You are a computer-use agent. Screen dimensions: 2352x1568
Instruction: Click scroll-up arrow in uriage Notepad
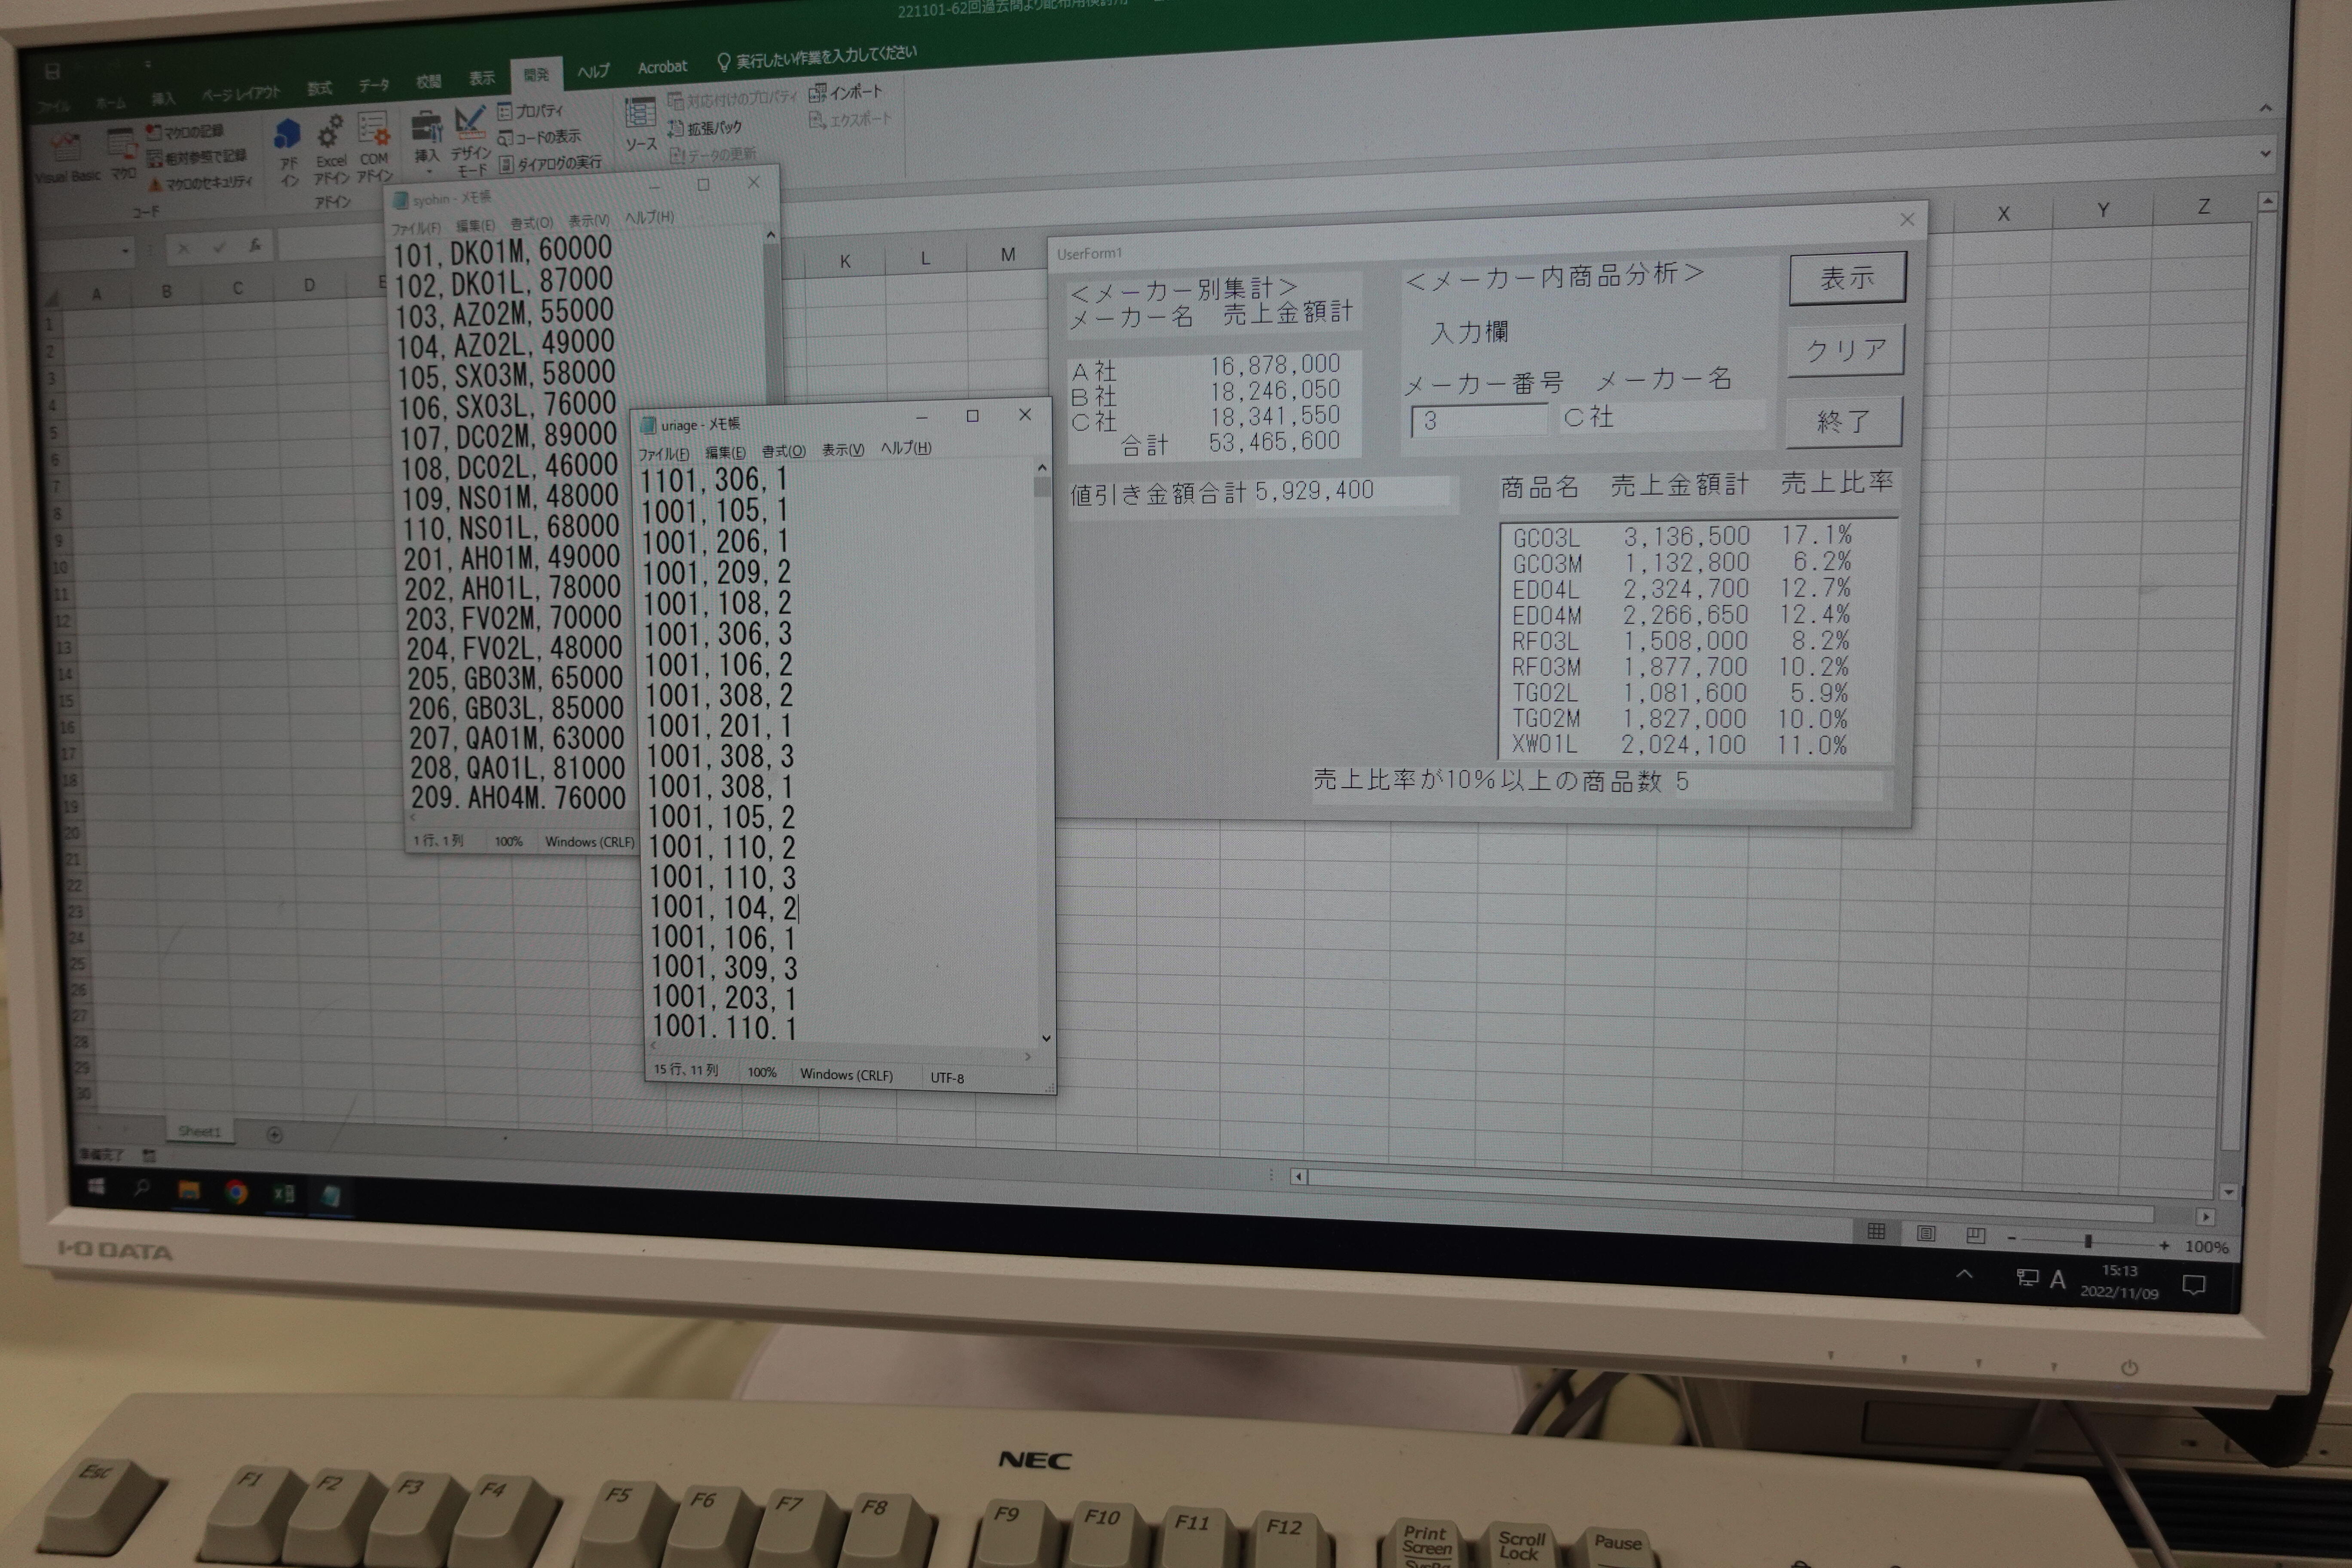pos(1042,467)
